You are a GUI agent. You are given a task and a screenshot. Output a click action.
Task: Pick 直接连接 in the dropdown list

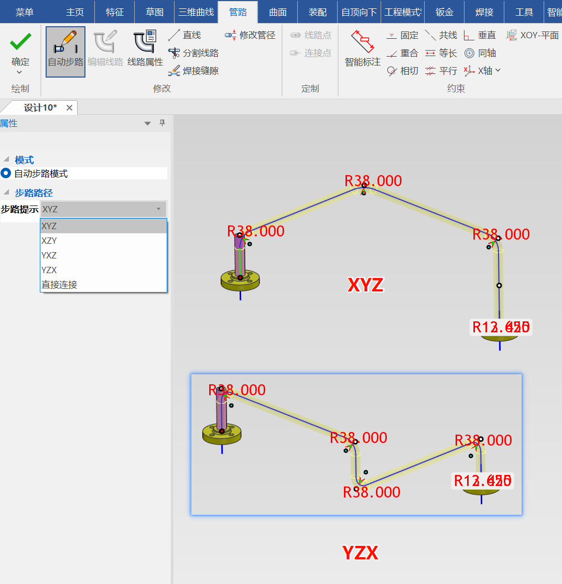click(59, 285)
